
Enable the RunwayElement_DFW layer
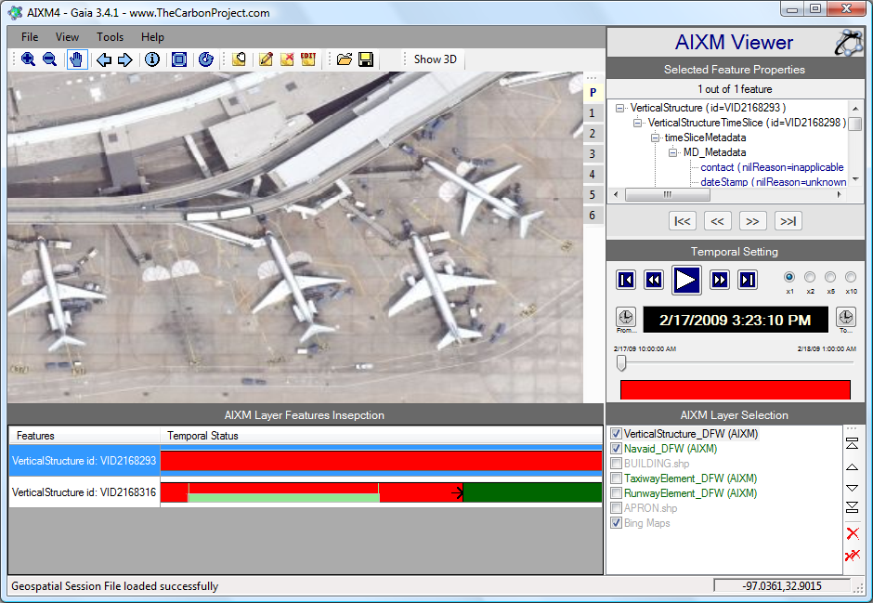[617, 493]
